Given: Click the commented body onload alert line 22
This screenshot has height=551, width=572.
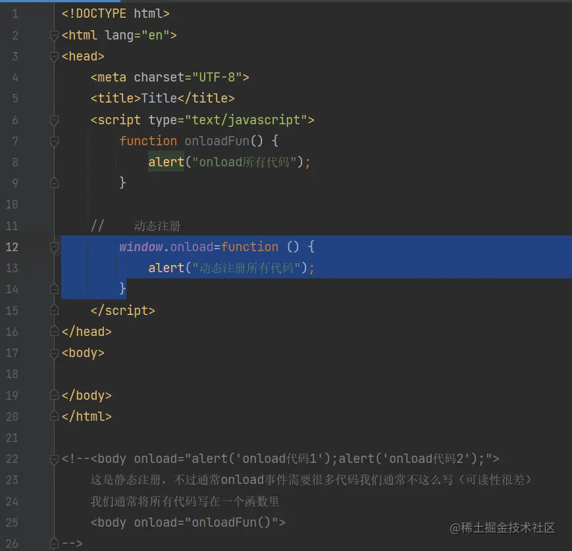Looking at the screenshot, I should coord(280,459).
